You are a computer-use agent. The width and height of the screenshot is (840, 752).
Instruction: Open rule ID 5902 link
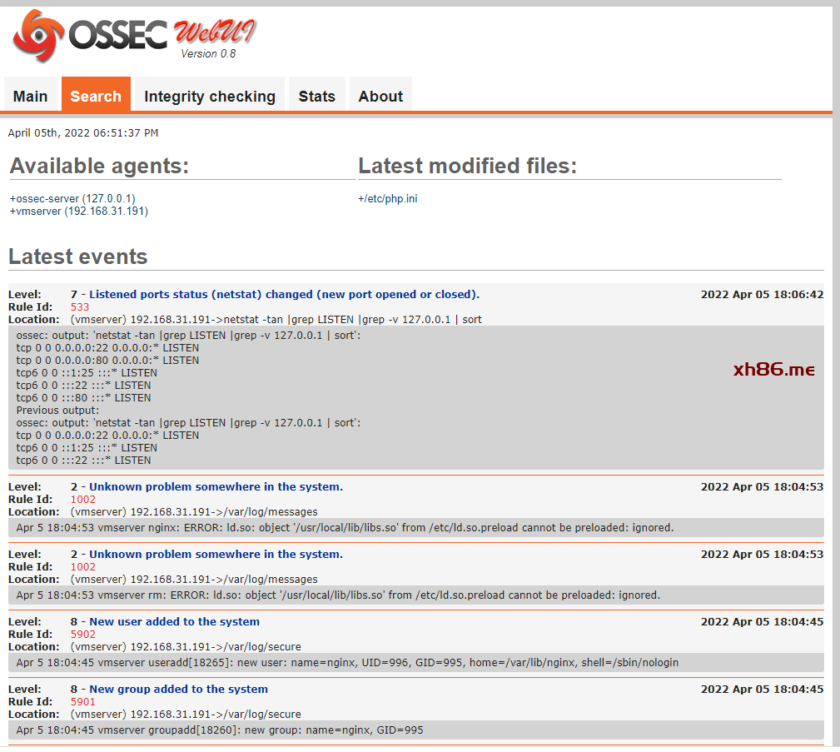pyautogui.click(x=83, y=635)
